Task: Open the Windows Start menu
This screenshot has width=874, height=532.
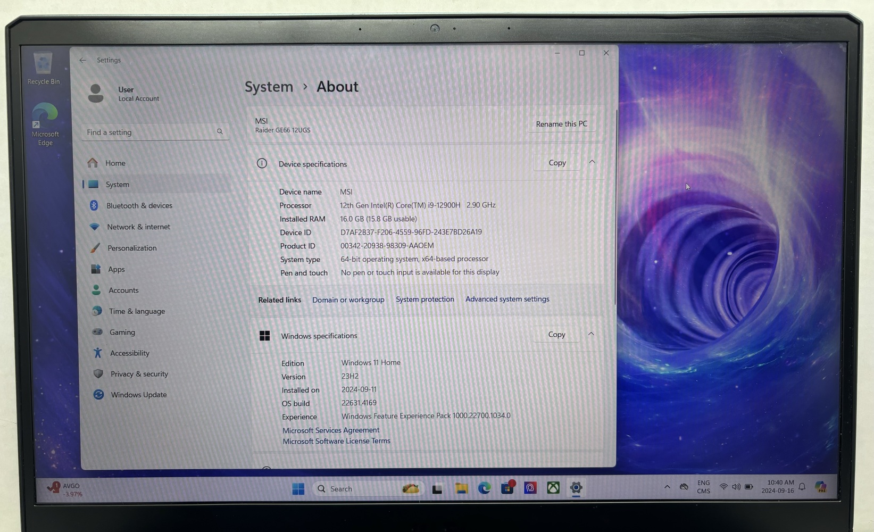Action: pos(298,488)
